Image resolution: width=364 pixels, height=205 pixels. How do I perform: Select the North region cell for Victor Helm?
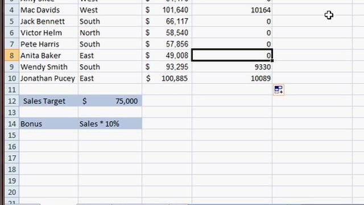pyautogui.click(x=110, y=33)
